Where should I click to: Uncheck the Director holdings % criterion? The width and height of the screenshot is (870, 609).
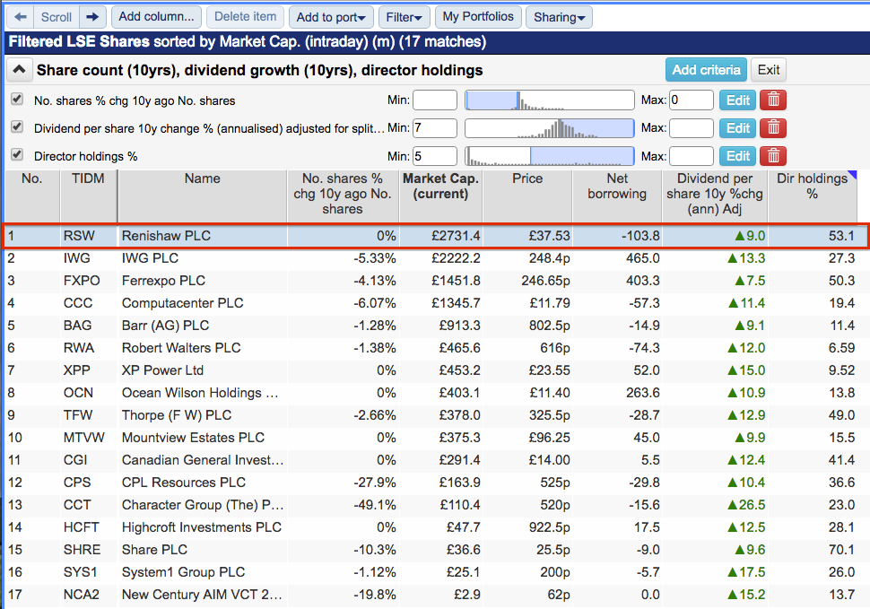click(17, 155)
